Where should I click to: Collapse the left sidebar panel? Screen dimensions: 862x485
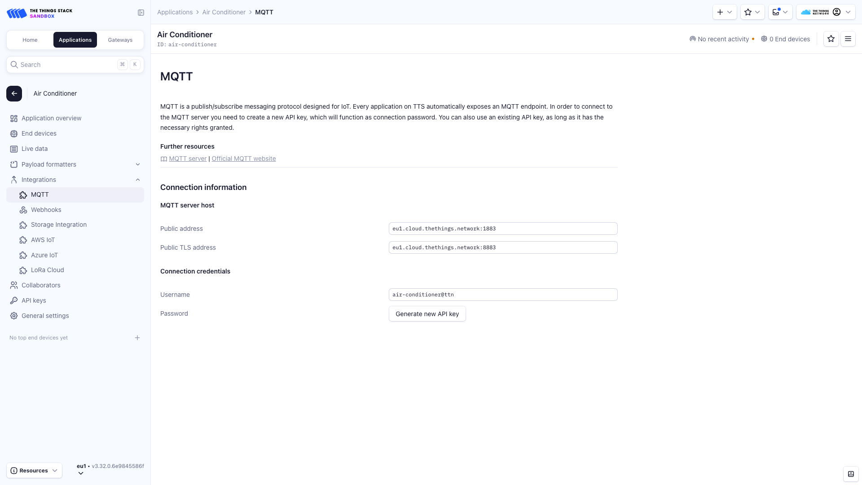tap(141, 13)
